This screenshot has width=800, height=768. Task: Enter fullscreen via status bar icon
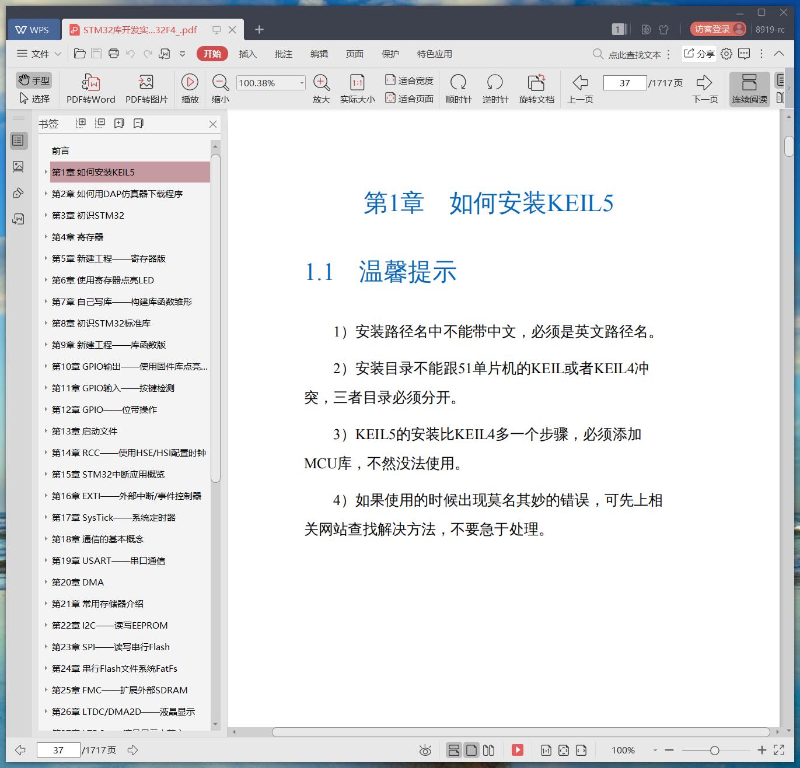coord(779,750)
